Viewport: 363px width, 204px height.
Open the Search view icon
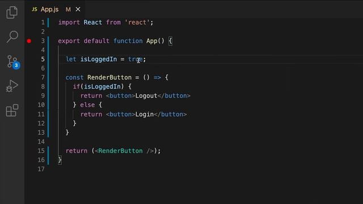pos(12,36)
